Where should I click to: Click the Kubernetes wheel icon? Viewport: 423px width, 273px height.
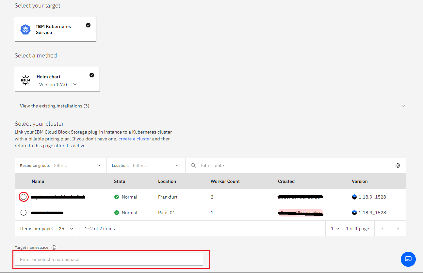pyautogui.click(x=25, y=29)
